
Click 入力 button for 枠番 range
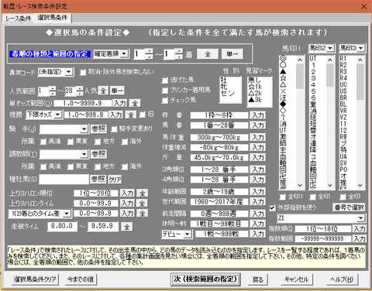coord(258,115)
